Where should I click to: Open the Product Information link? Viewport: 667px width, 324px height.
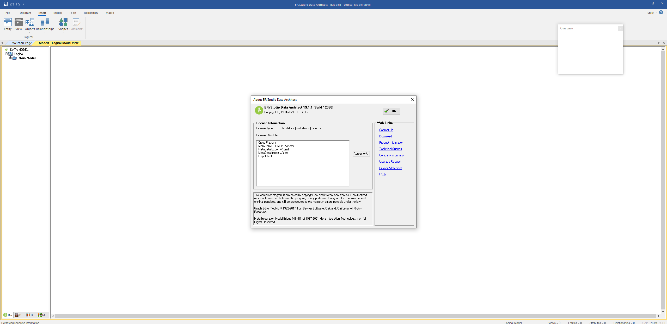391,143
